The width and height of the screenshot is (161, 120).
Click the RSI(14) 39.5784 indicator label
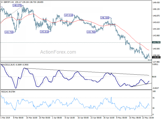(8, 92)
